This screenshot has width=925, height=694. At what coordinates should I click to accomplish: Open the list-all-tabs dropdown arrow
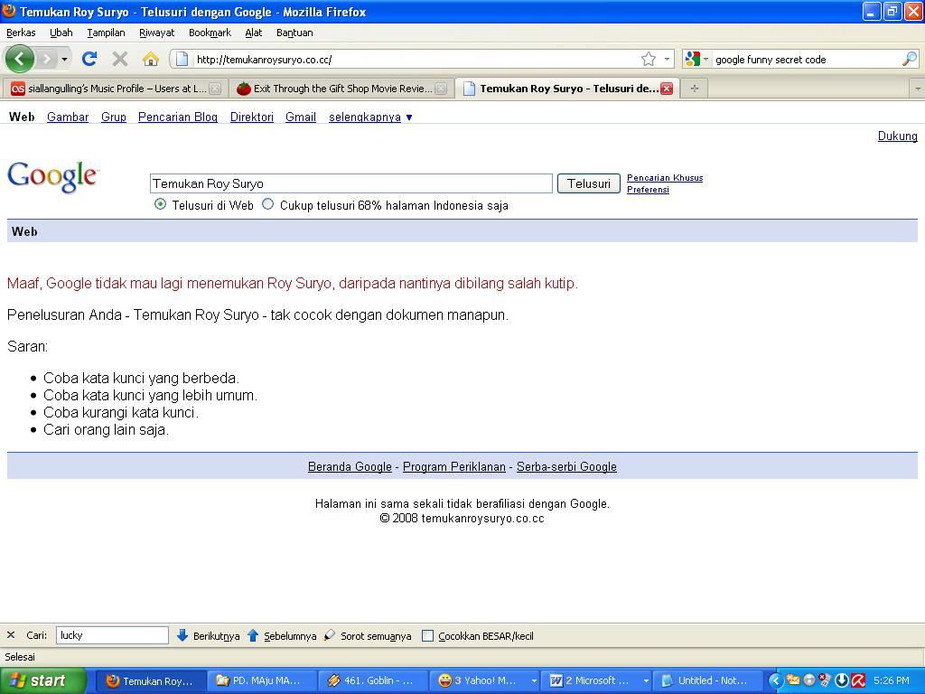coord(918,89)
